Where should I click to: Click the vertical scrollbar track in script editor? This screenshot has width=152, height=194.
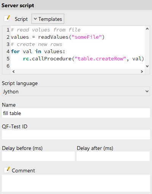coord(147,47)
